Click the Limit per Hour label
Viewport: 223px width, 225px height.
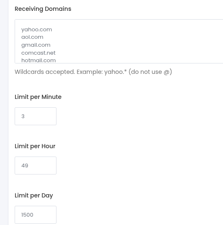pyautogui.click(x=35, y=146)
